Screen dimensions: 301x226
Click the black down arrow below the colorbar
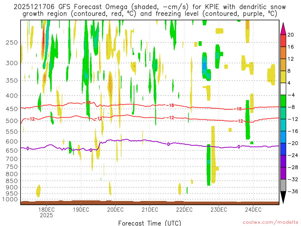coord(283,197)
